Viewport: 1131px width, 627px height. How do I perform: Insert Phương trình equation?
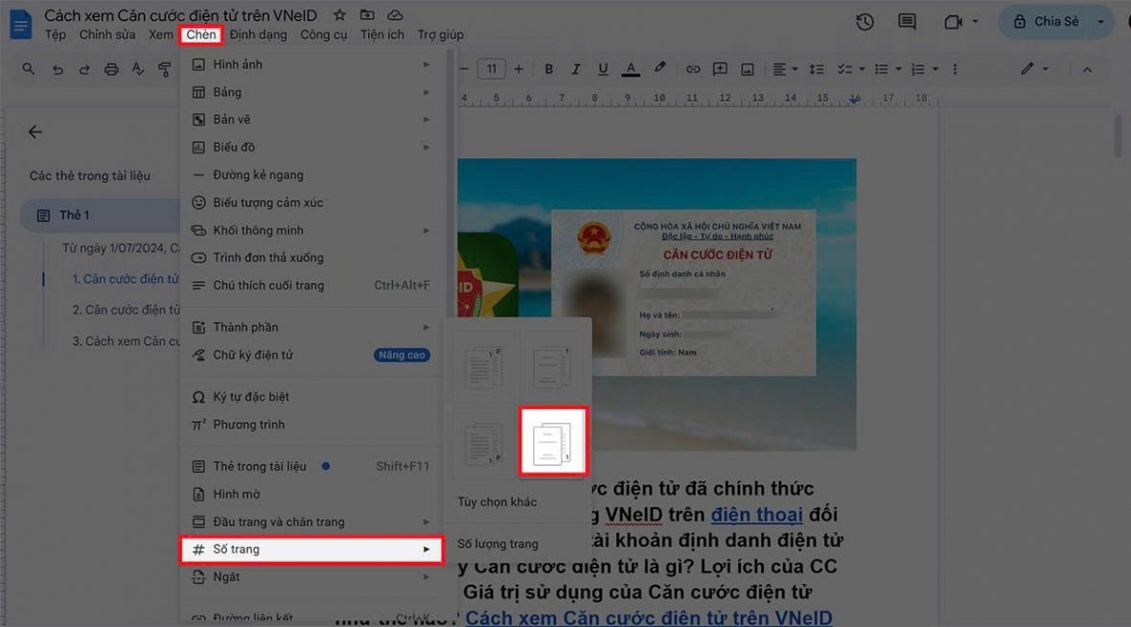point(311,425)
